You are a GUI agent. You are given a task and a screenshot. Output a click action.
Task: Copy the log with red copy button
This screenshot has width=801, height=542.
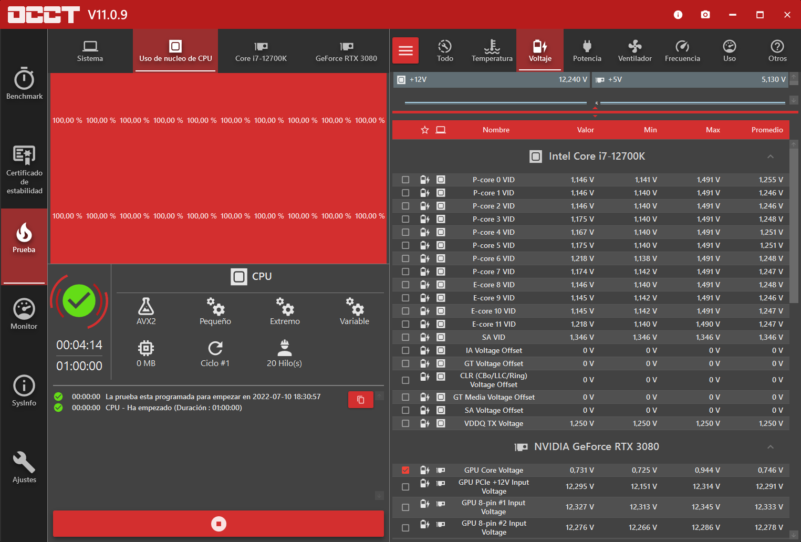(x=361, y=400)
